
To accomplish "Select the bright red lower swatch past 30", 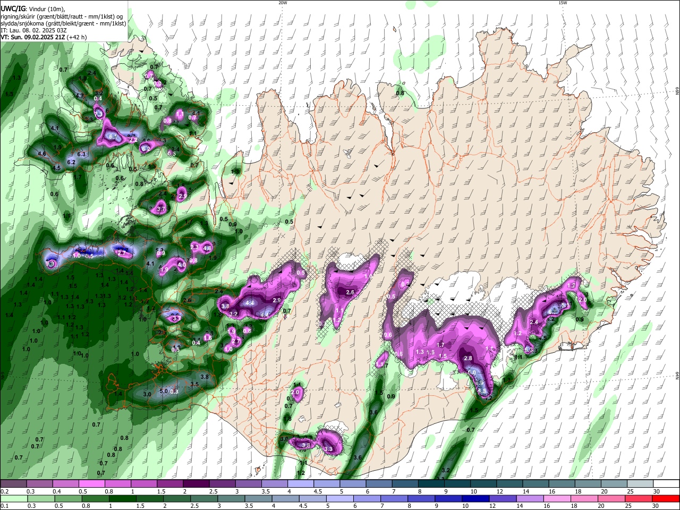I will [666, 498].
